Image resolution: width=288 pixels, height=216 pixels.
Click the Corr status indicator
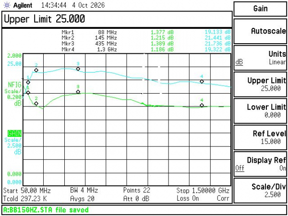(x=223, y=199)
